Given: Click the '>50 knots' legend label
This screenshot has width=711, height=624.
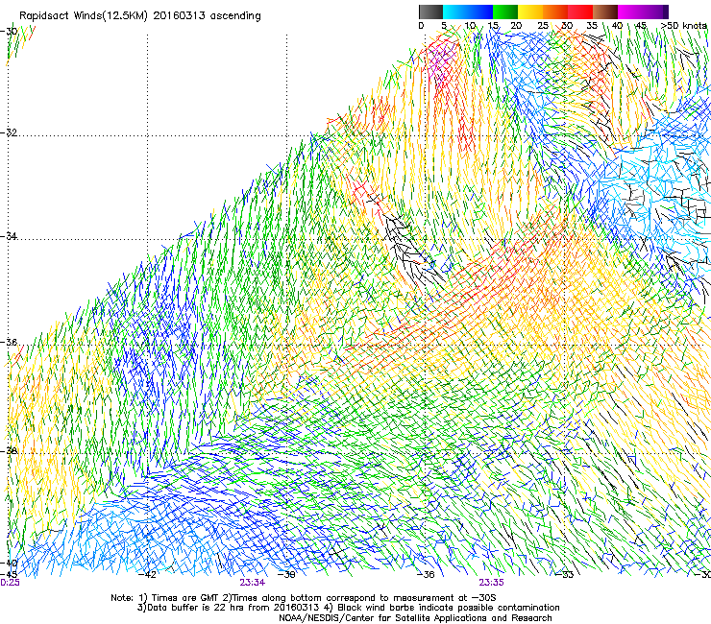Looking at the screenshot, I should [x=683, y=26].
